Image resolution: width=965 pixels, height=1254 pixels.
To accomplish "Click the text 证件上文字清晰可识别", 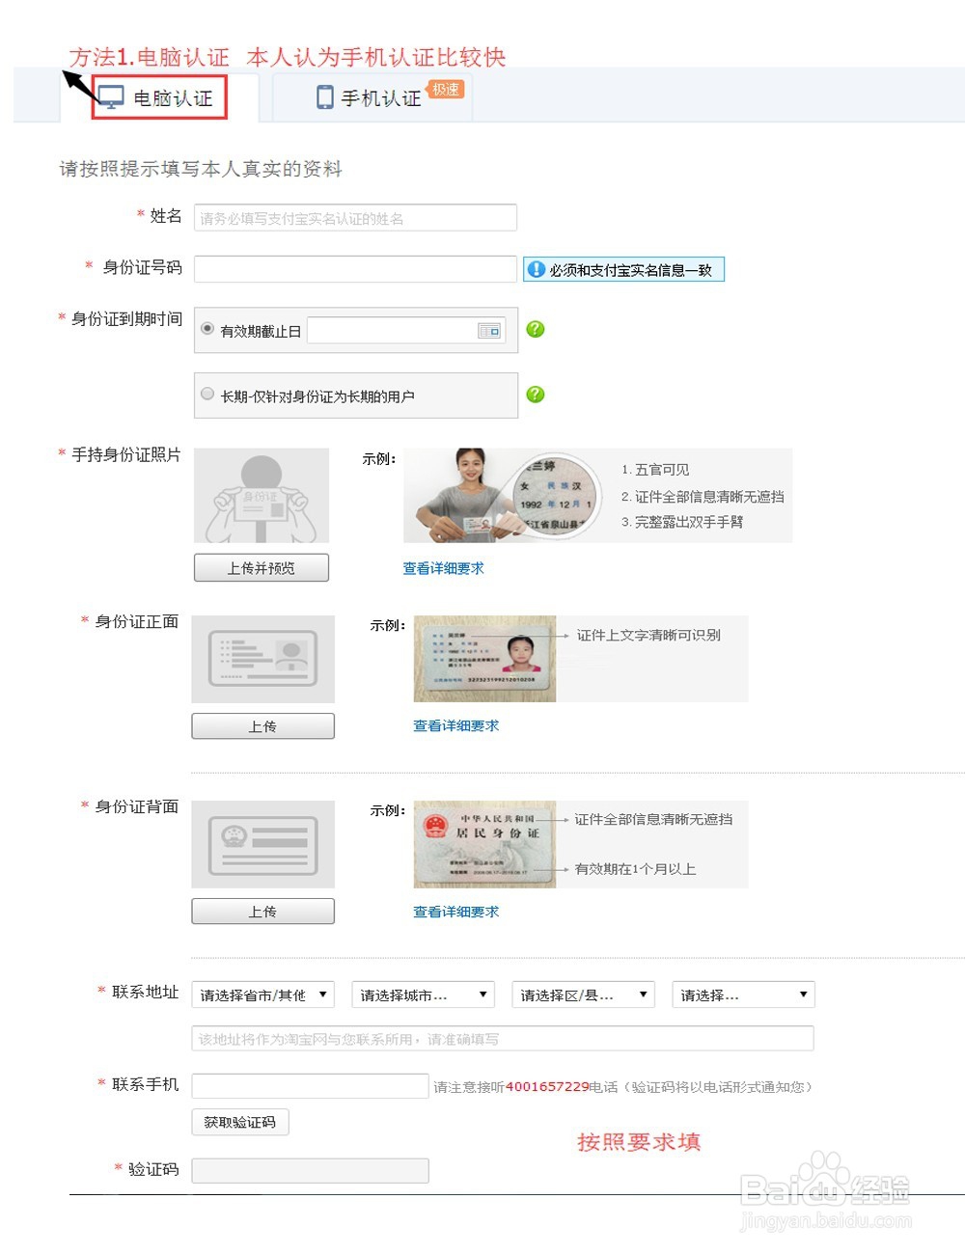I will pyautogui.click(x=648, y=635).
